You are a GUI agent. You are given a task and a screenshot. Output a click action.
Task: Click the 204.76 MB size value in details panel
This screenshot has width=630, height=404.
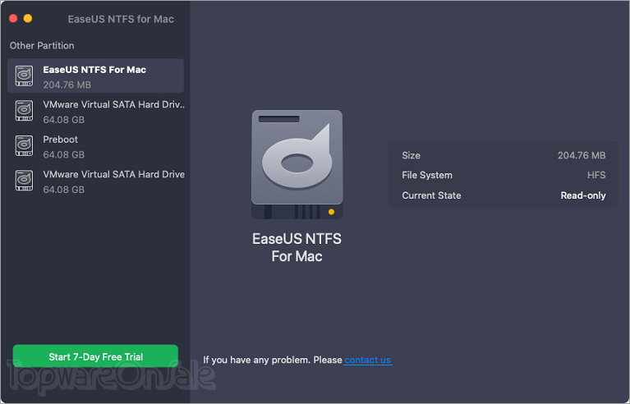(582, 155)
